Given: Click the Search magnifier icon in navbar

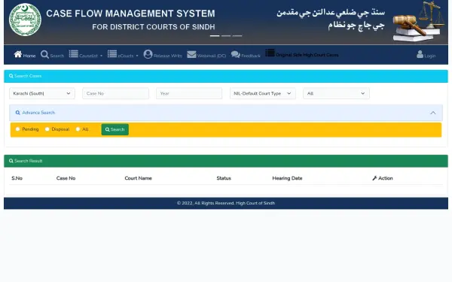Looking at the screenshot, I should (44, 54).
